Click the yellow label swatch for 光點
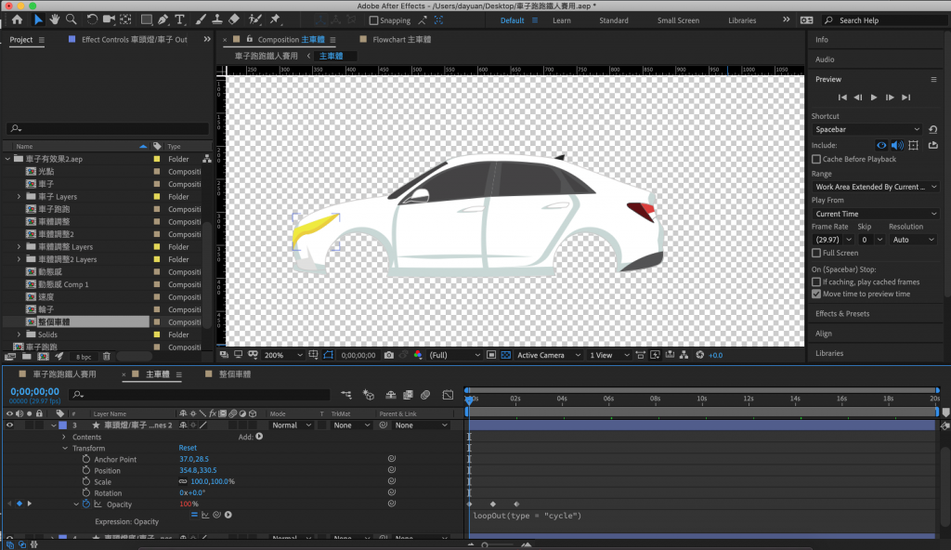Image resolution: width=951 pixels, height=550 pixels. pos(157,172)
